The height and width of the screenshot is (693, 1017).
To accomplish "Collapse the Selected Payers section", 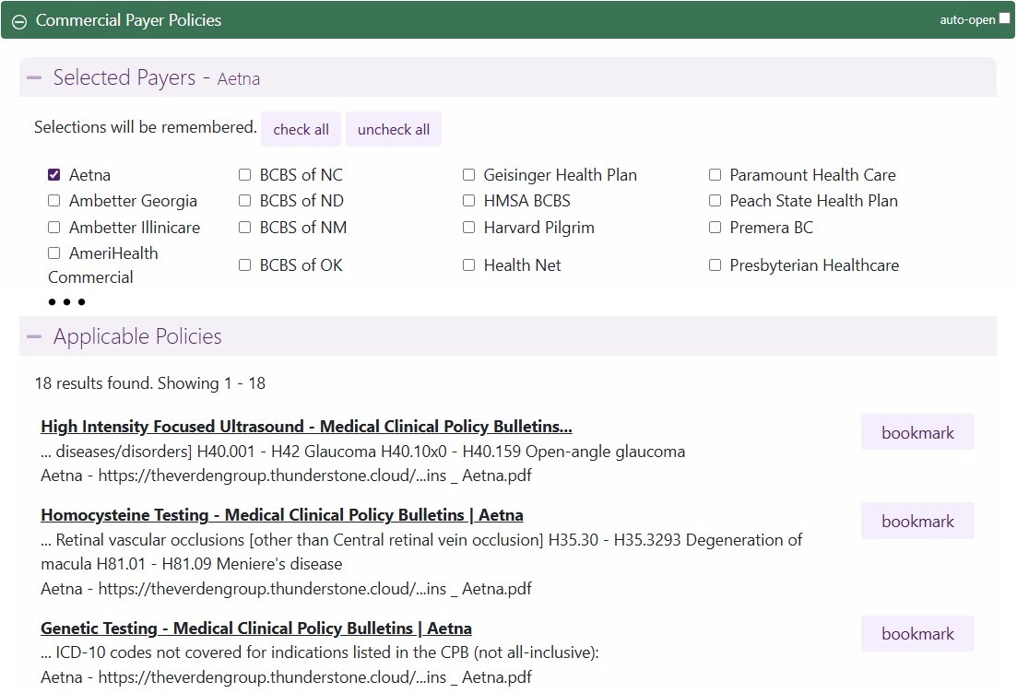I will pos(34,77).
